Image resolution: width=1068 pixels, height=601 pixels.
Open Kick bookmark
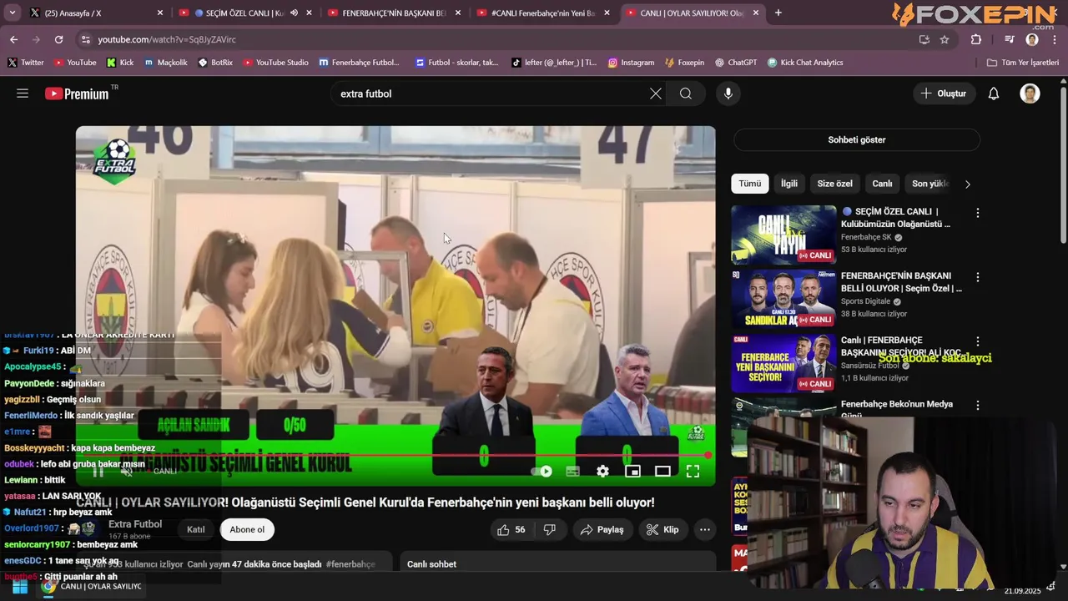point(120,63)
